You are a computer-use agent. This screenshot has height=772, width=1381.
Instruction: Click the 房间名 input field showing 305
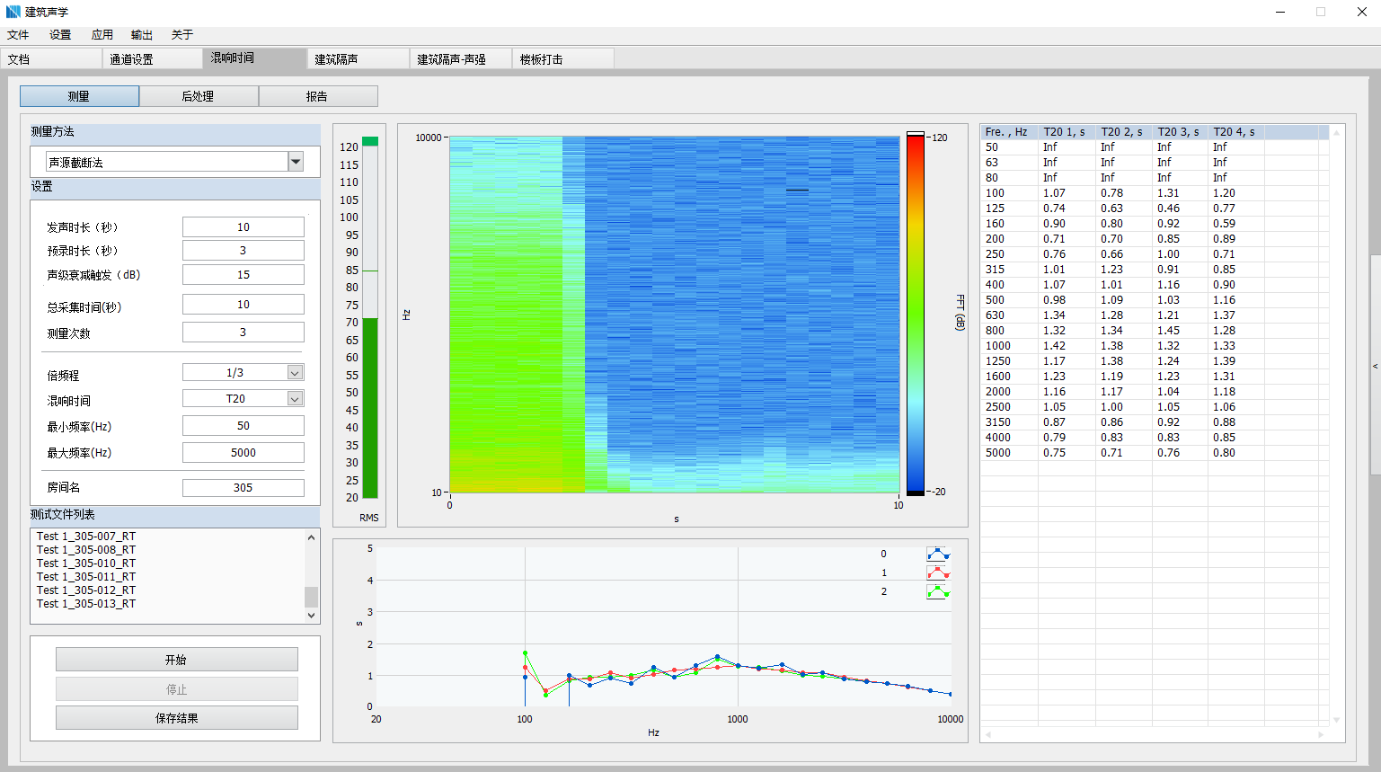point(243,488)
